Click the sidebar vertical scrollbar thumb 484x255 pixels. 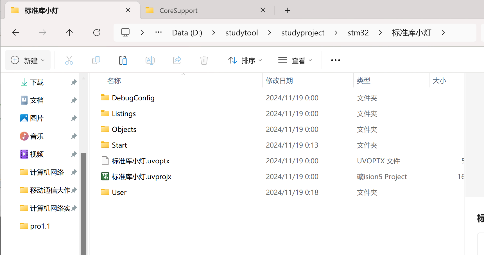click(x=83, y=204)
